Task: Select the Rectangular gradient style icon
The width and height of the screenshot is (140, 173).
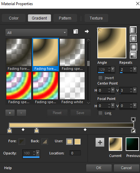Action: 133,38
